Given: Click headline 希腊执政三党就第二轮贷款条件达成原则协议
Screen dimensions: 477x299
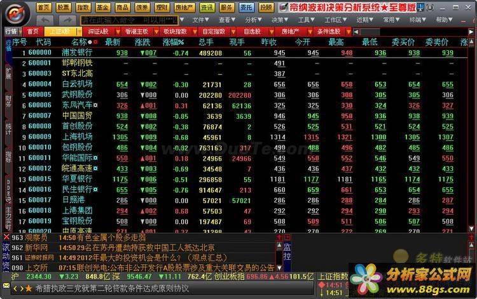Looking at the screenshot, I should [x=112, y=288].
